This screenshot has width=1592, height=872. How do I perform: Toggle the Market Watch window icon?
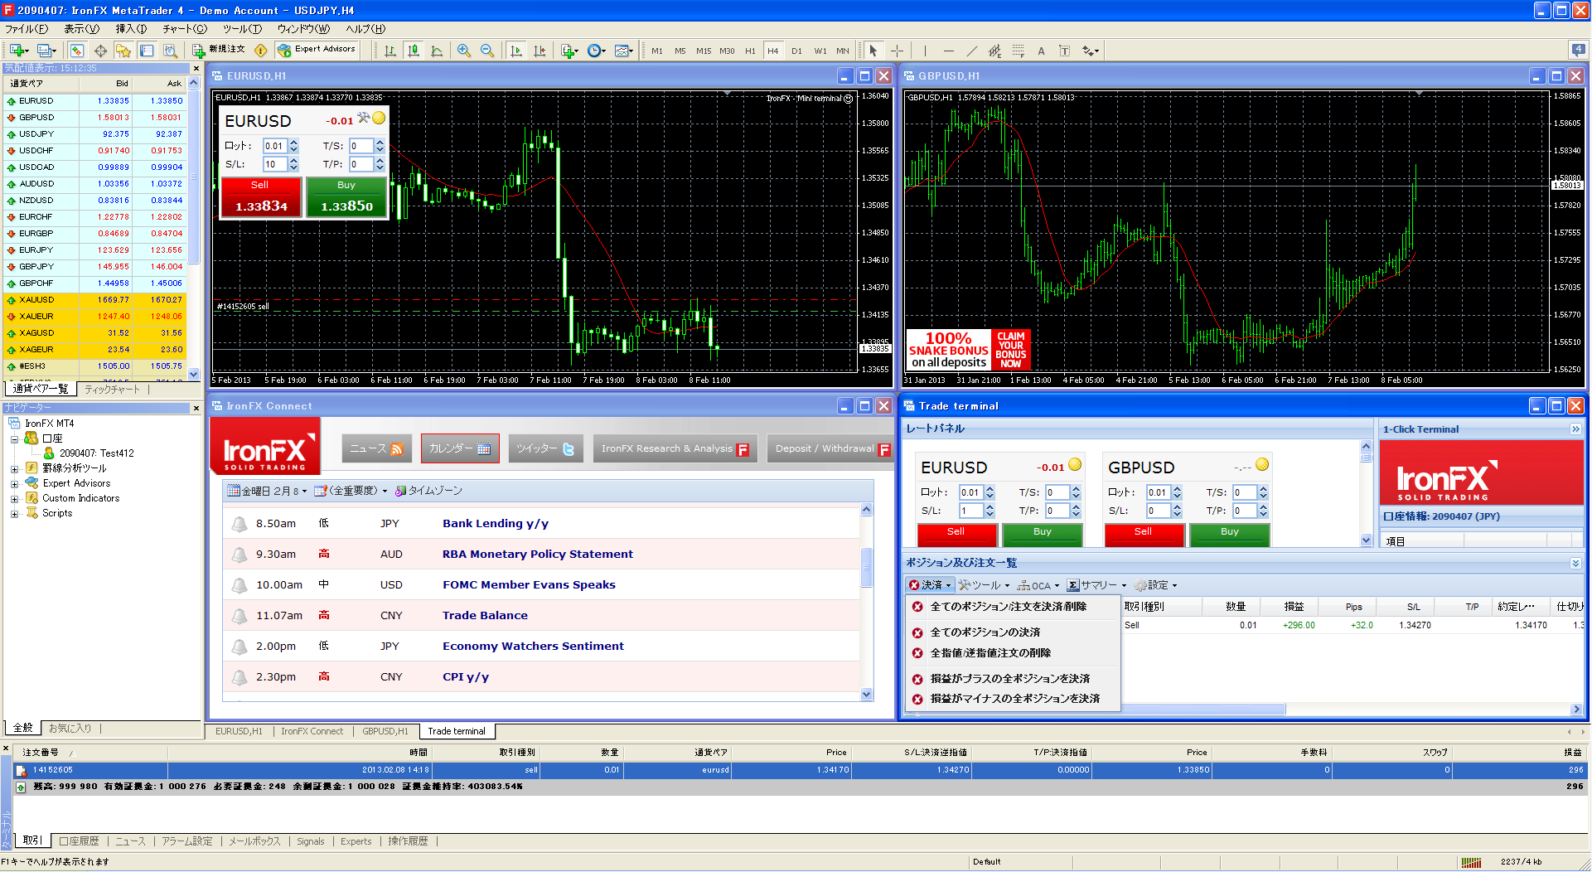click(76, 51)
